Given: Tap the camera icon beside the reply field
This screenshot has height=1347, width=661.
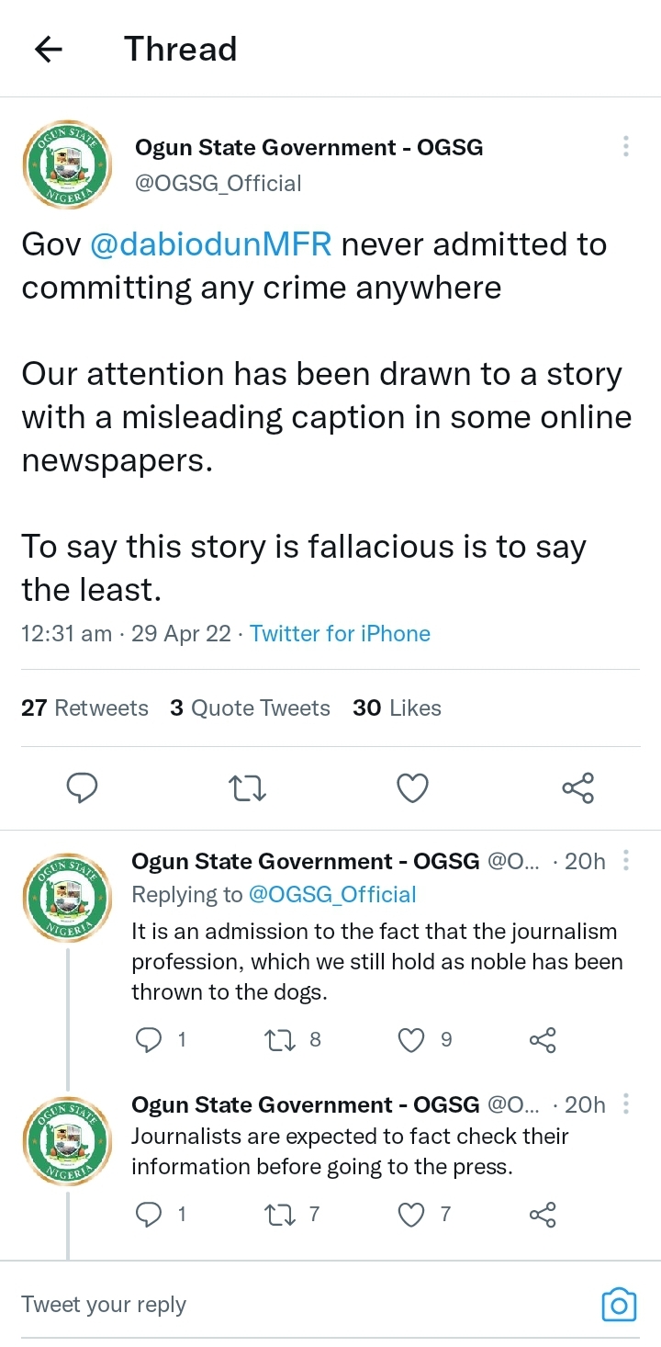Looking at the screenshot, I should point(619,1305).
